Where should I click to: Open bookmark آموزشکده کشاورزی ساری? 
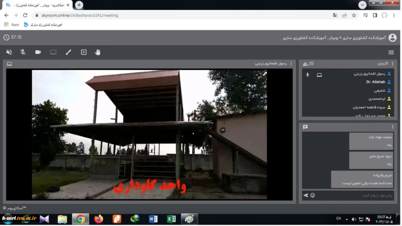(x=43, y=25)
